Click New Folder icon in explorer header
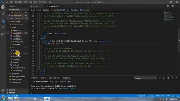This screenshot has width=180, height=101. [x=19, y=19]
